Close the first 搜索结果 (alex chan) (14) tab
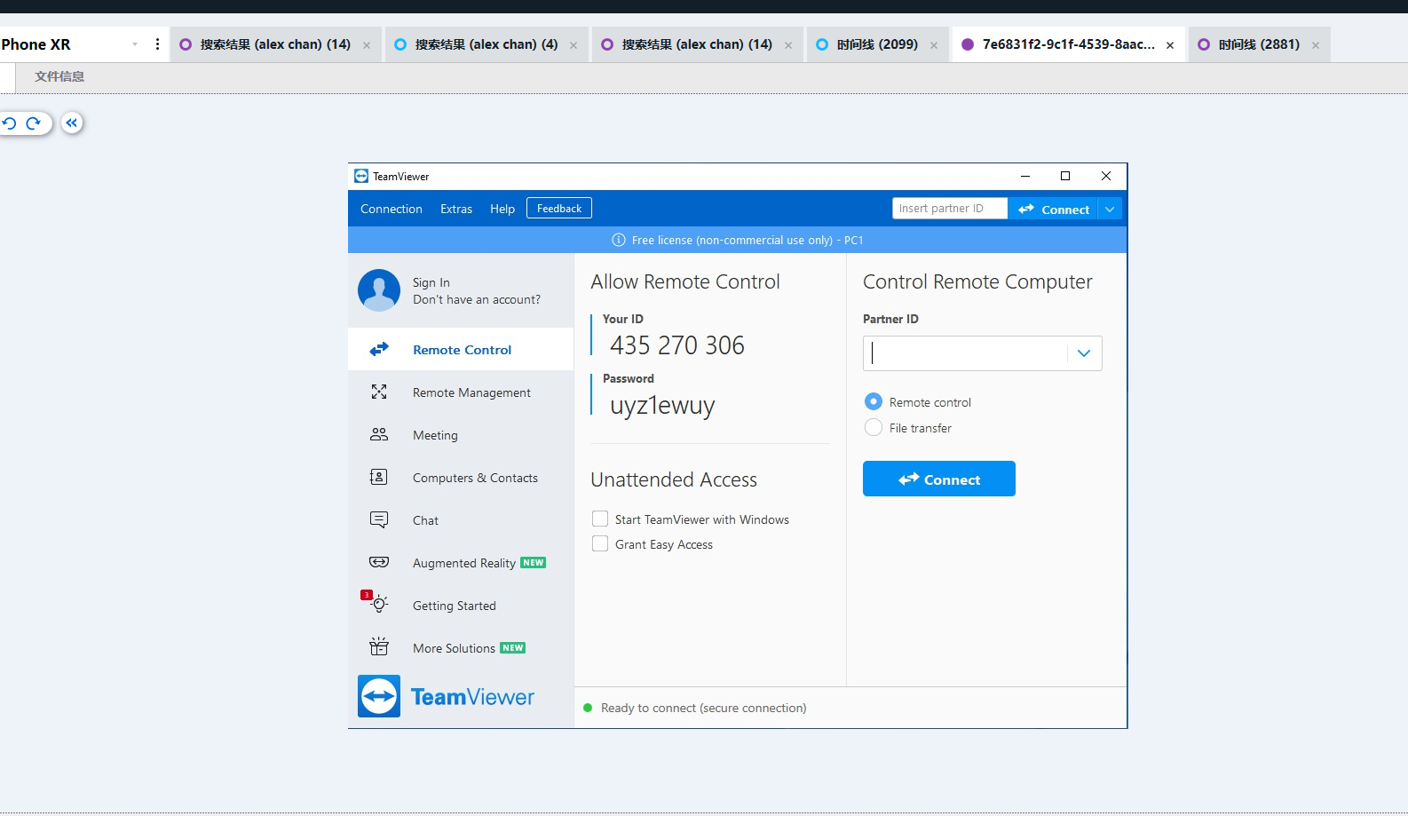The height and width of the screenshot is (816, 1408). (x=367, y=45)
